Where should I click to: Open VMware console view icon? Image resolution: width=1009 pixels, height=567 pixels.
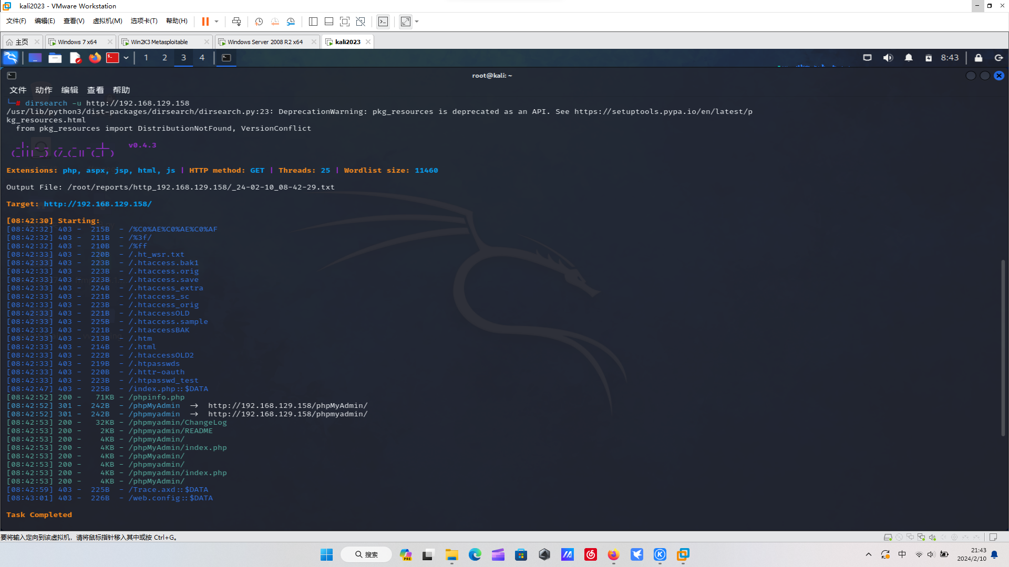point(383,22)
